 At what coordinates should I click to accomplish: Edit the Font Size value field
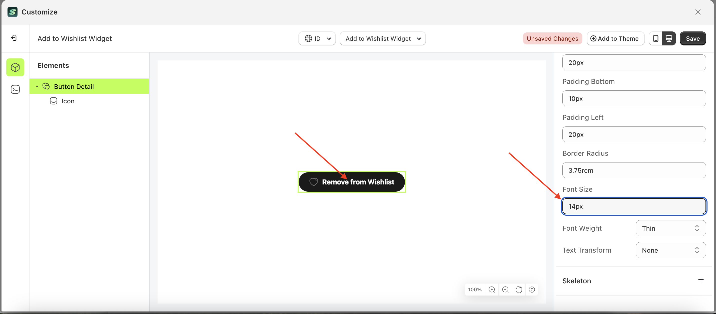(634, 206)
